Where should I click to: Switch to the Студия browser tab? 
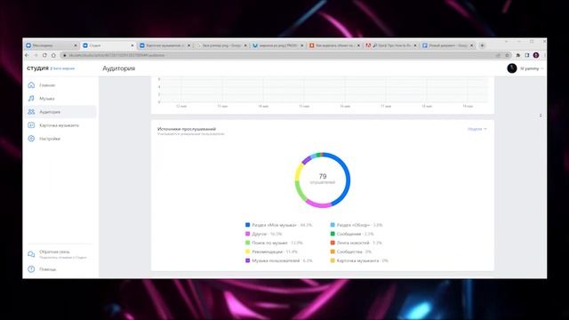(x=108, y=45)
